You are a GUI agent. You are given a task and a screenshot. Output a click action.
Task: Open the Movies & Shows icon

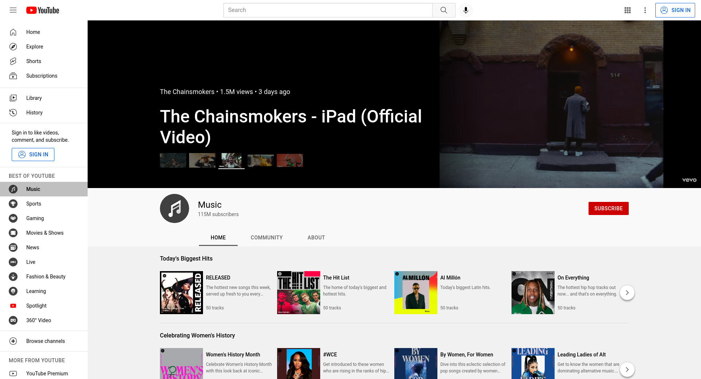tap(13, 233)
